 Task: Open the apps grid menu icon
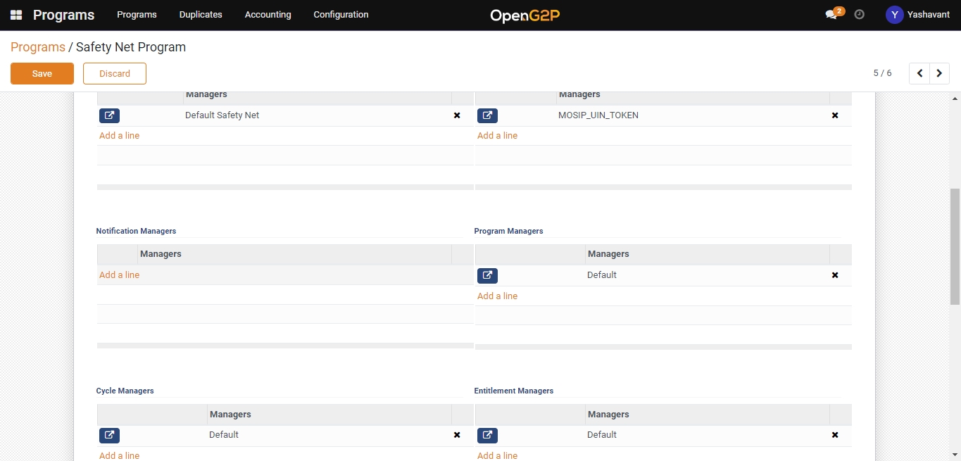pyautogui.click(x=16, y=15)
